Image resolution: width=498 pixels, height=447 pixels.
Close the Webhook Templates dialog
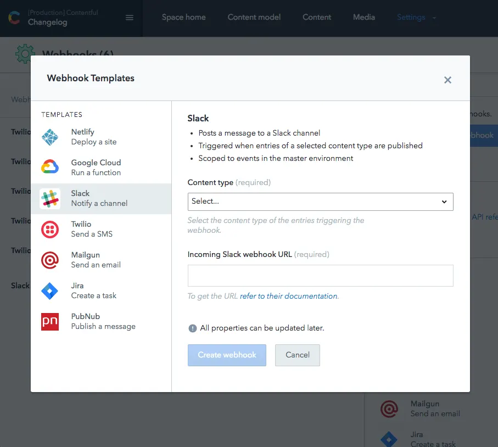click(447, 80)
